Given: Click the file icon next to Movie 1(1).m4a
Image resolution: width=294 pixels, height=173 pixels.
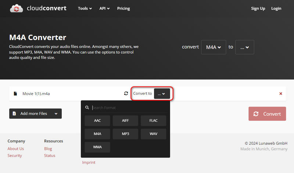Looking at the screenshot, I should point(15,94).
